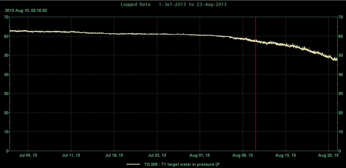
Task: Click the 'Aug 15, 13' date label
Action: [286, 155]
